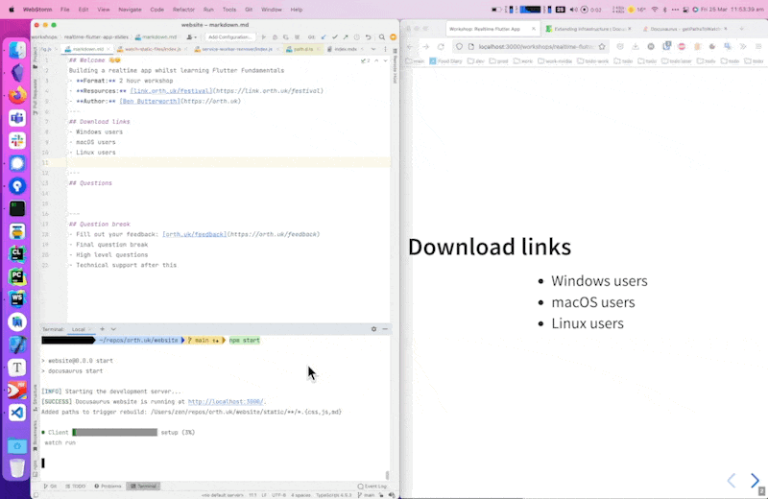Open the Git menu
The height and width of the screenshot is (499, 768).
pos(249,10)
